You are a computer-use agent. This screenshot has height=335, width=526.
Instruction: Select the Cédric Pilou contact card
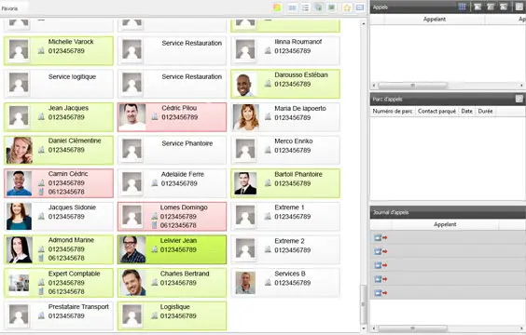point(173,117)
